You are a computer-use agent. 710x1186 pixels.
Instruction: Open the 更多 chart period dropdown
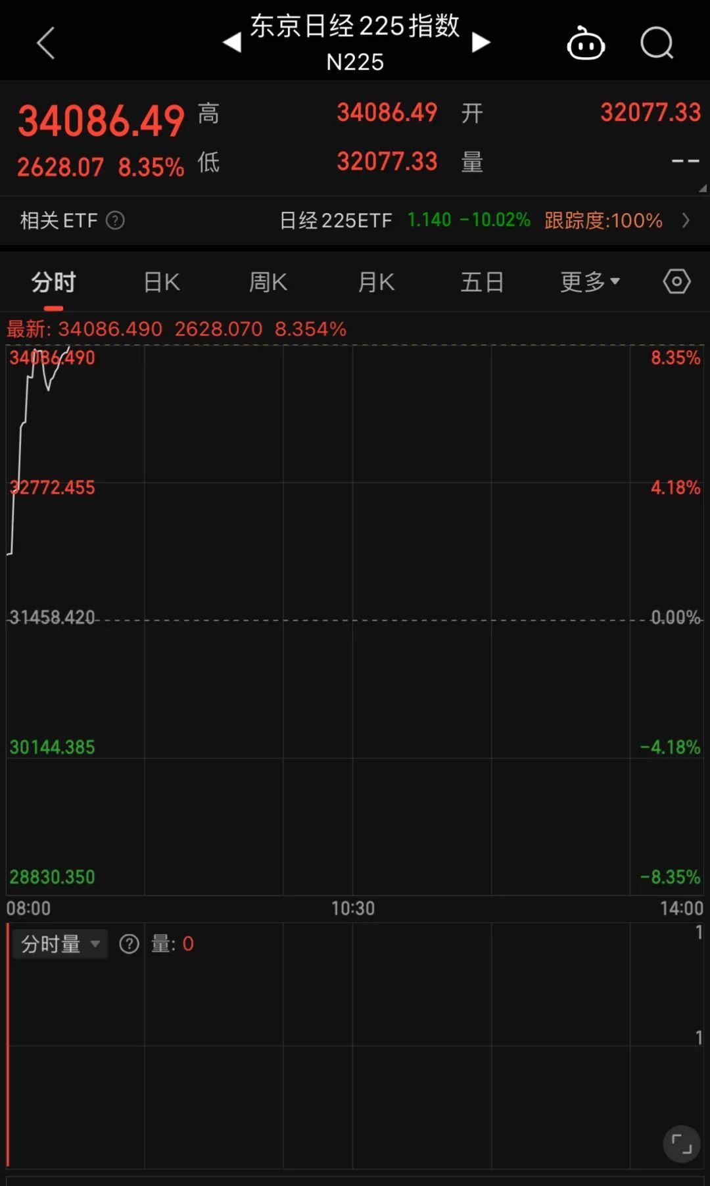(590, 282)
